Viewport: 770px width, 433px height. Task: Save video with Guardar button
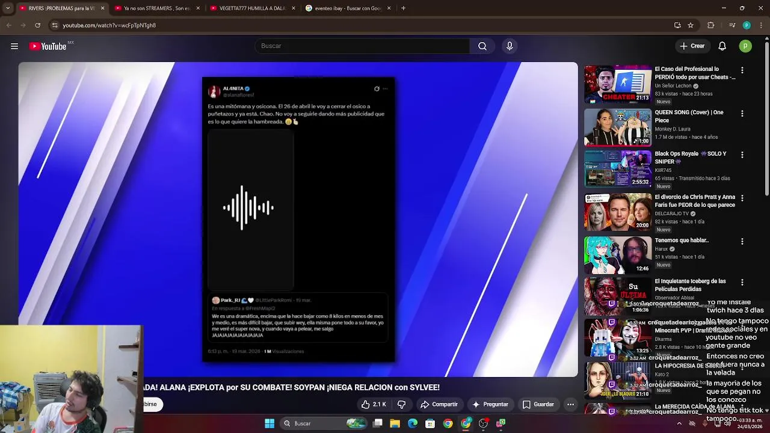[x=538, y=405]
